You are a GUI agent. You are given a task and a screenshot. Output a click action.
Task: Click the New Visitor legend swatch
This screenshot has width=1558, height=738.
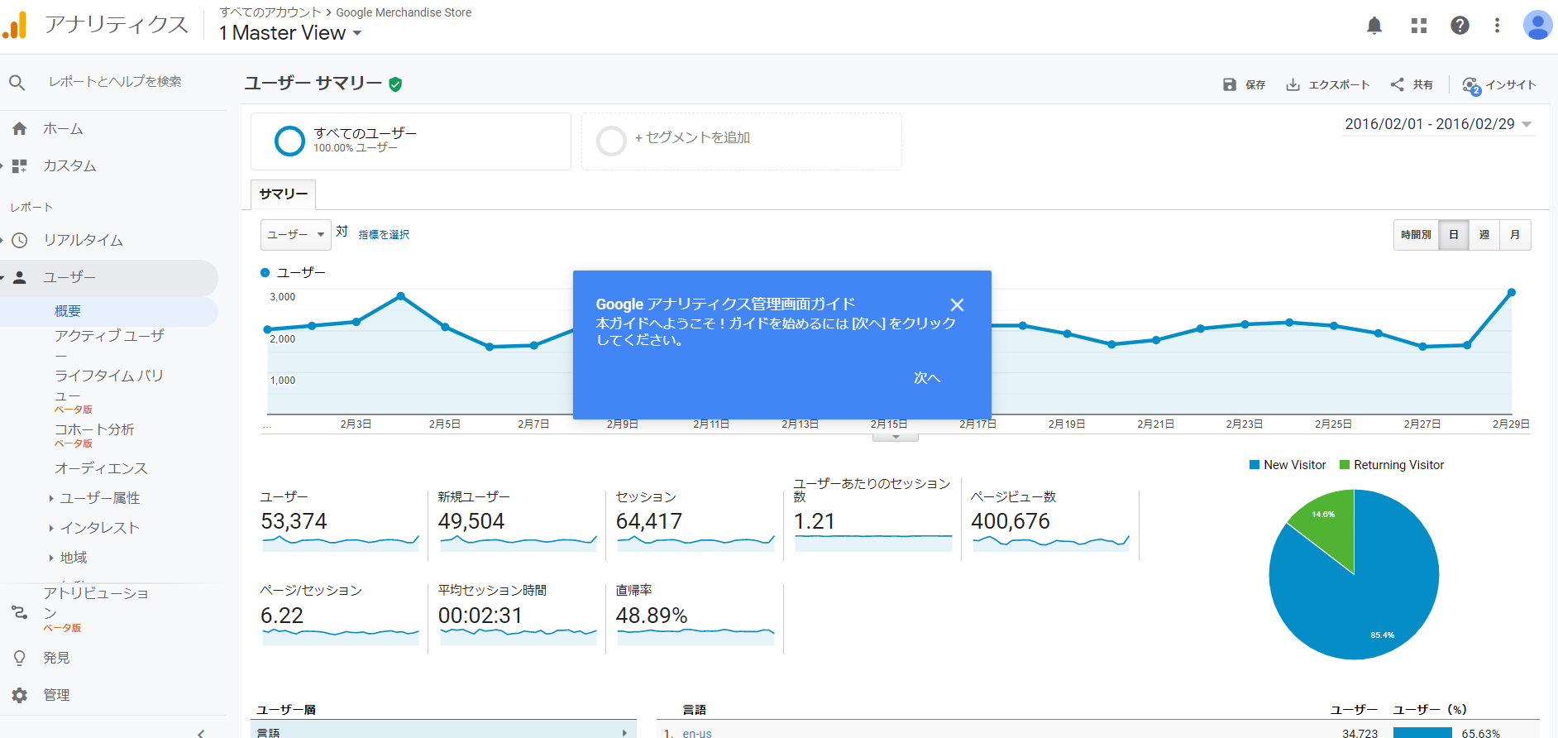(x=1255, y=465)
